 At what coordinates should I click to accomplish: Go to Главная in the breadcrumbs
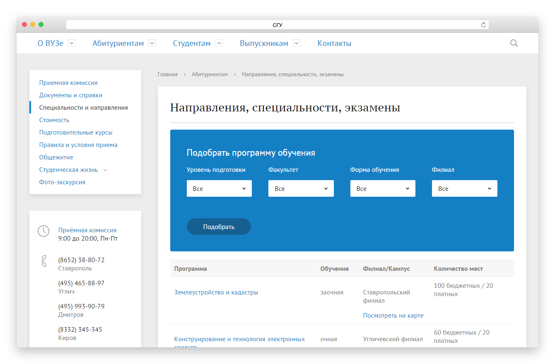click(x=167, y=75)
